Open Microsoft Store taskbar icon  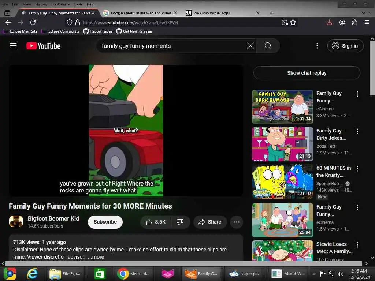[100, 274]
